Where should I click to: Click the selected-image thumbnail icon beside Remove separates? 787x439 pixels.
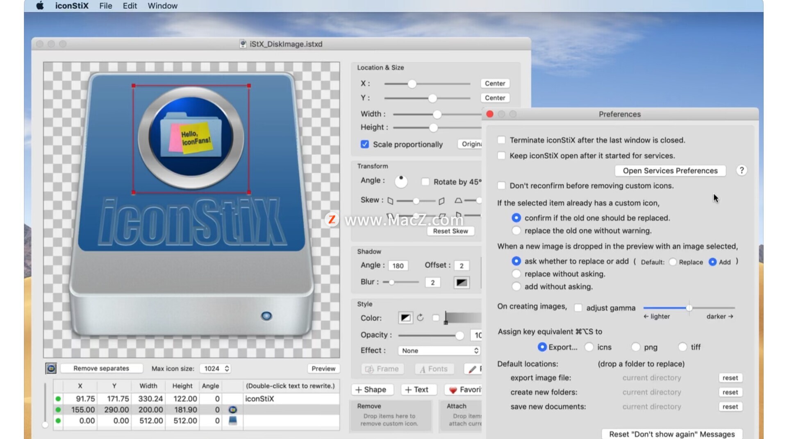51,369
